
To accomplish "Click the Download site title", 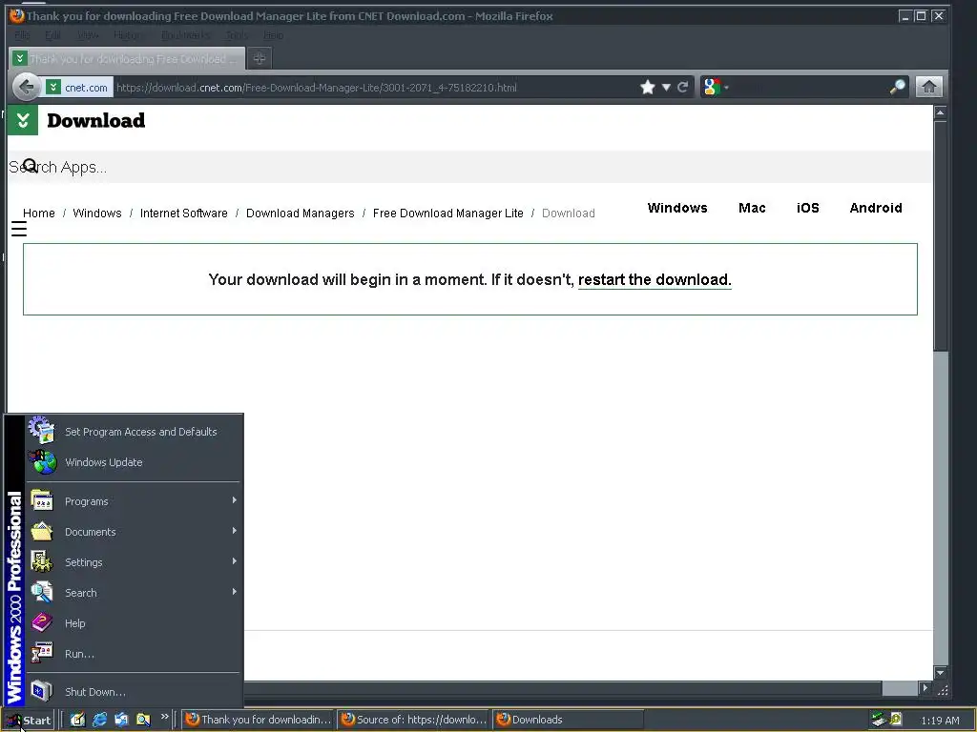I will (96, 120).
